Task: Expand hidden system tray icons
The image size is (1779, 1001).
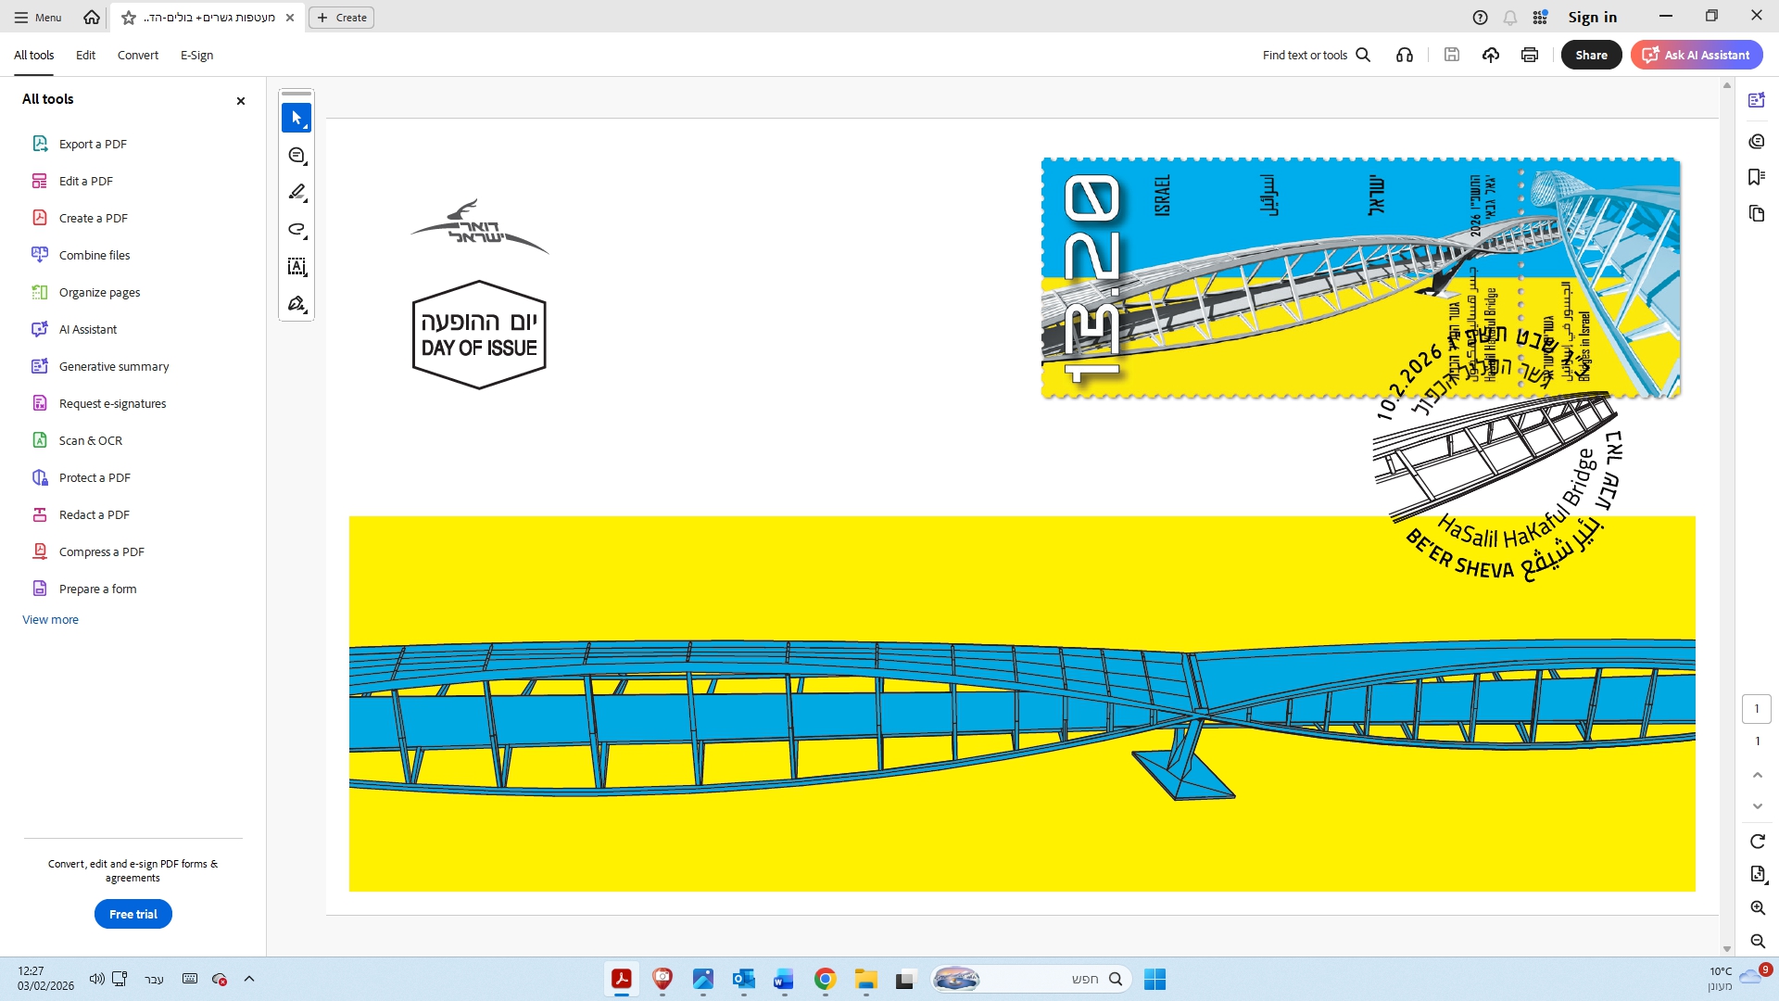Action: tap(249, 979)
